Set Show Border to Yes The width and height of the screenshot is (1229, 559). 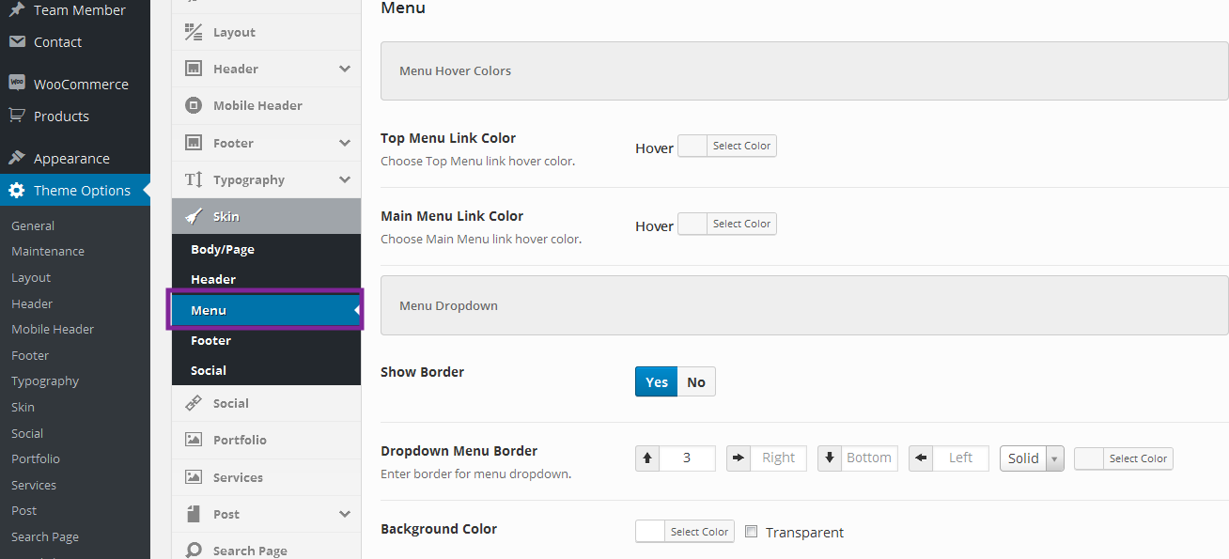657,381
